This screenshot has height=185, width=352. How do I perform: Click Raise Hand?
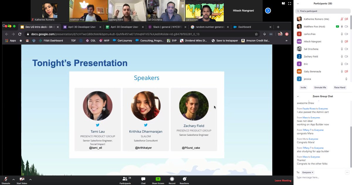click(340, 87)
